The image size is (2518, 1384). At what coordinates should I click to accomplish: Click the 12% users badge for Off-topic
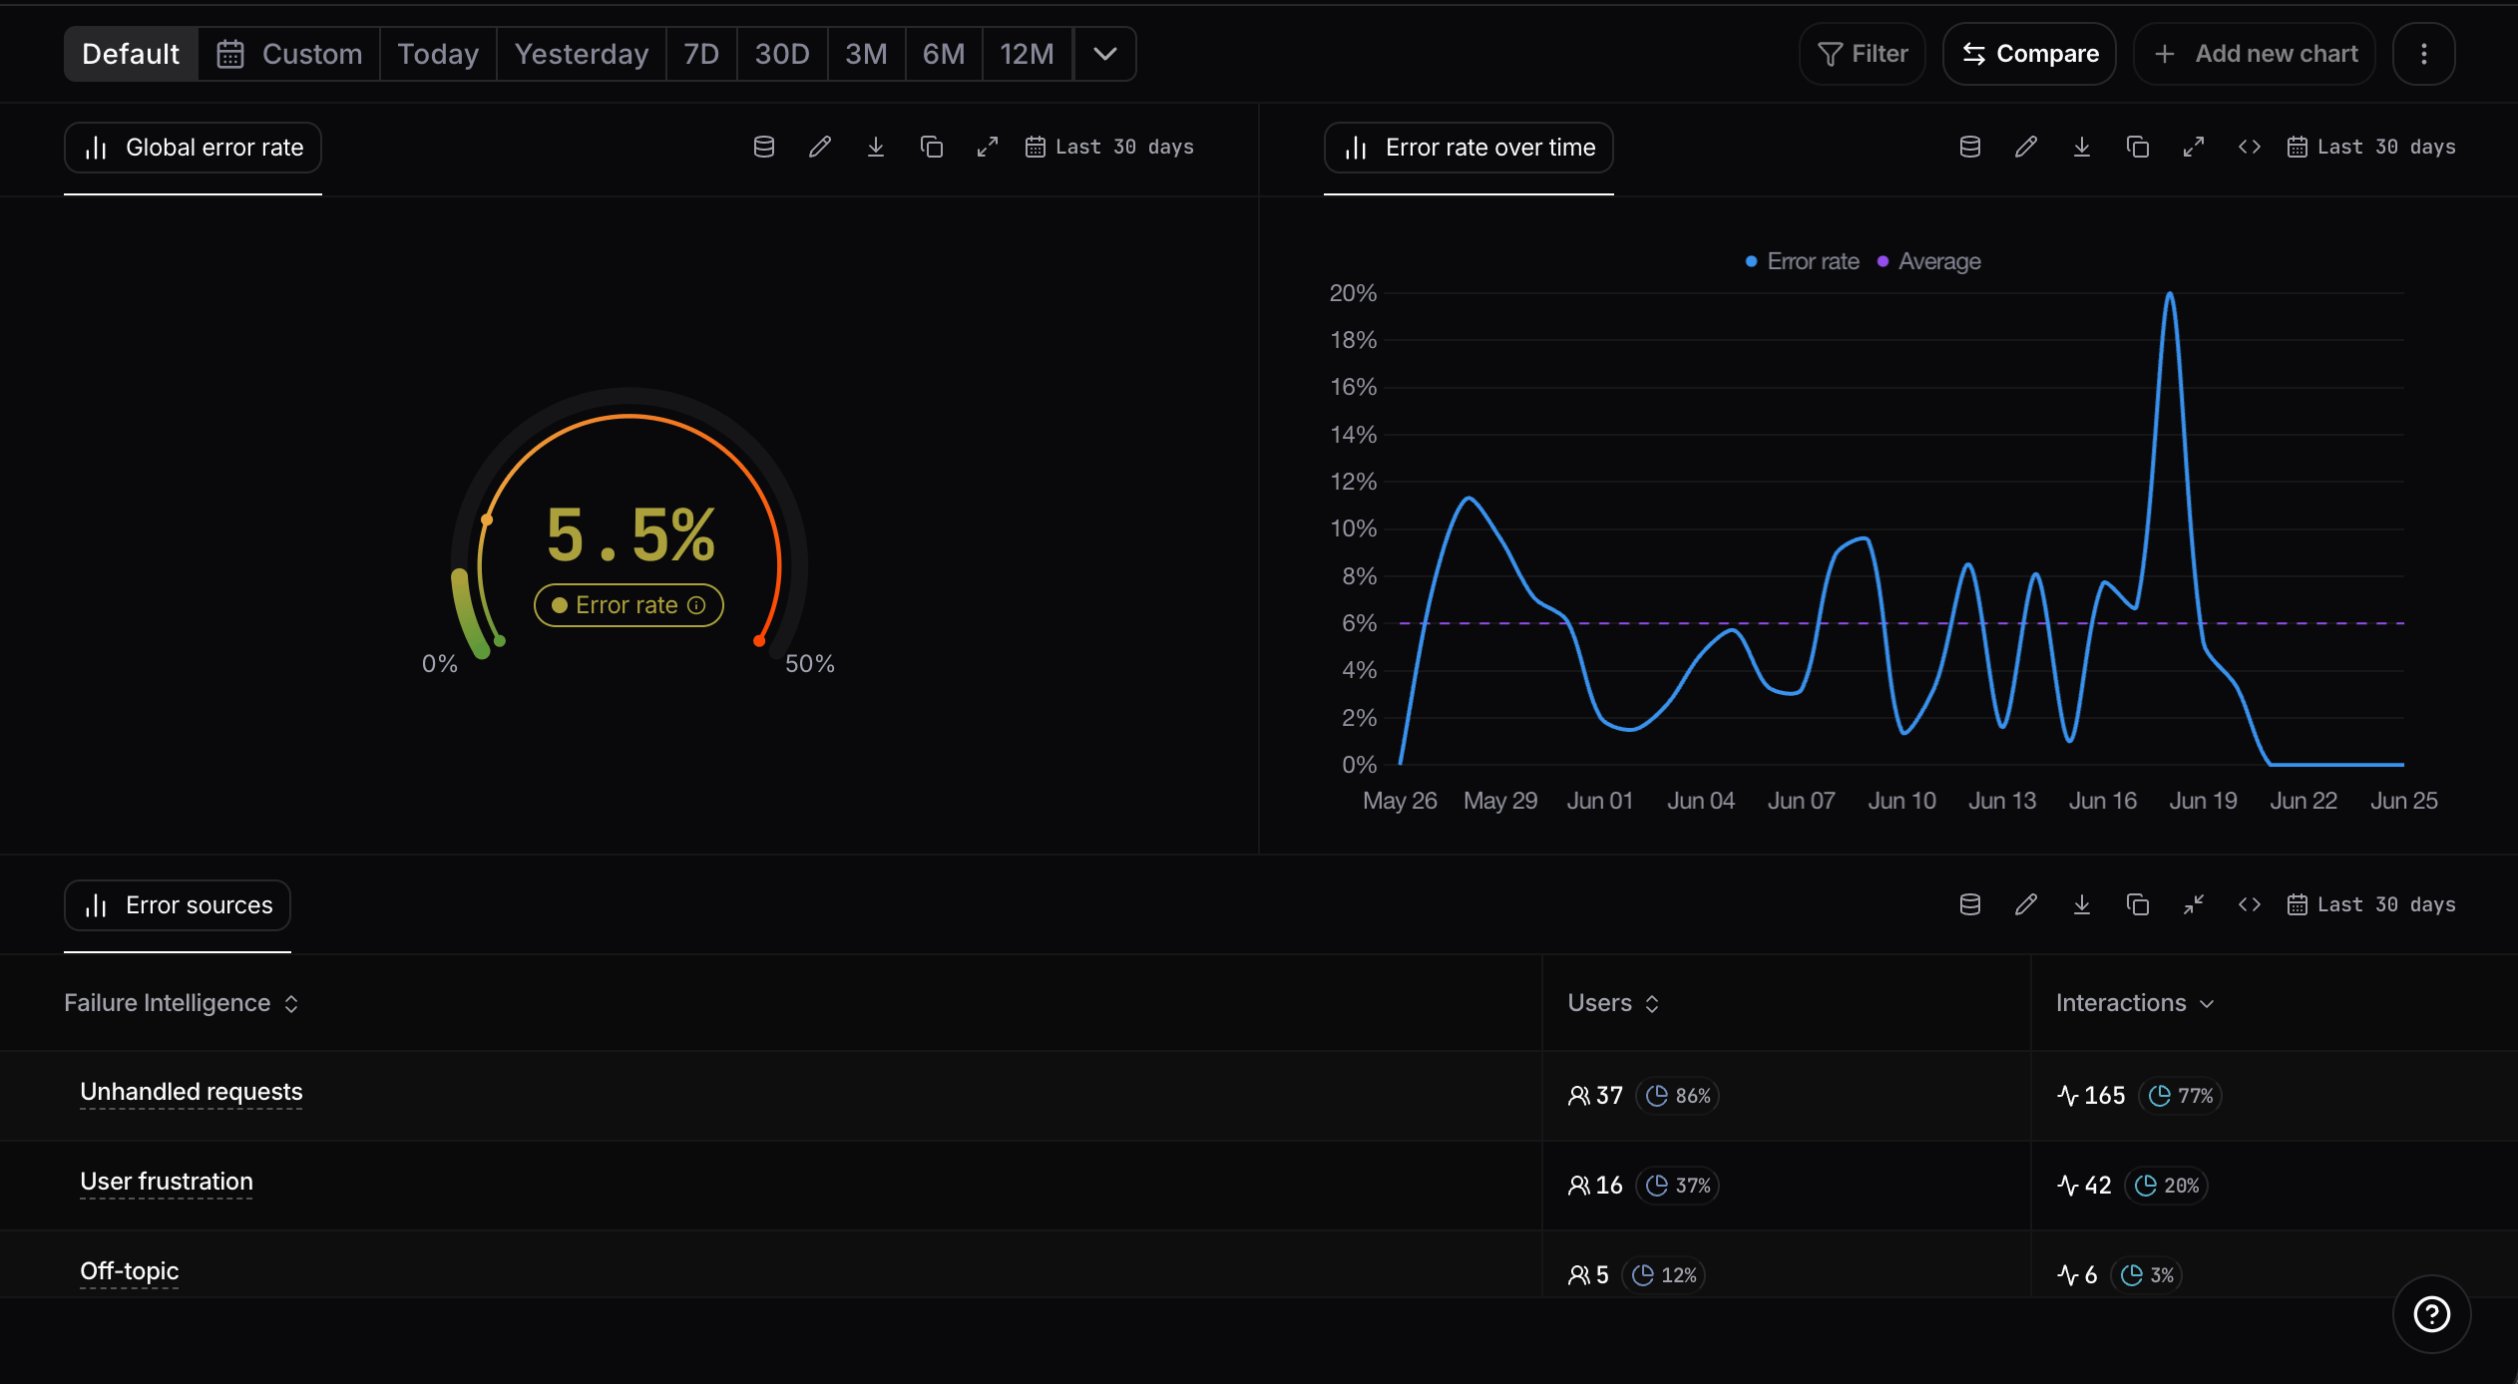click(x=1664, y=1275)
